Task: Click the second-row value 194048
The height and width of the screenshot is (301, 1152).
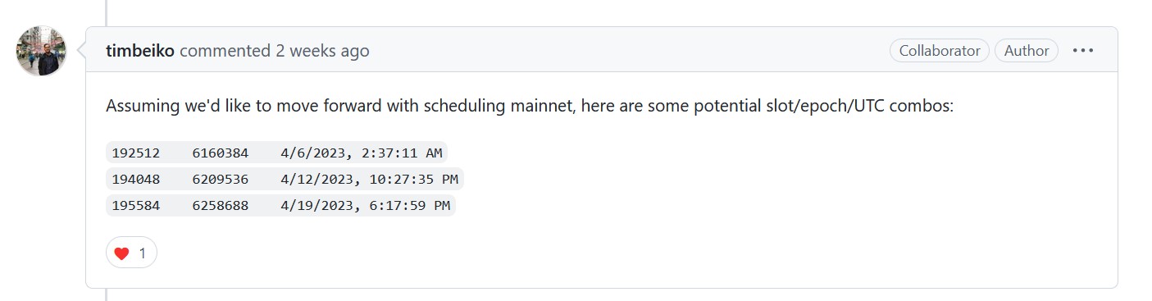Action: (x=135, y=179)
